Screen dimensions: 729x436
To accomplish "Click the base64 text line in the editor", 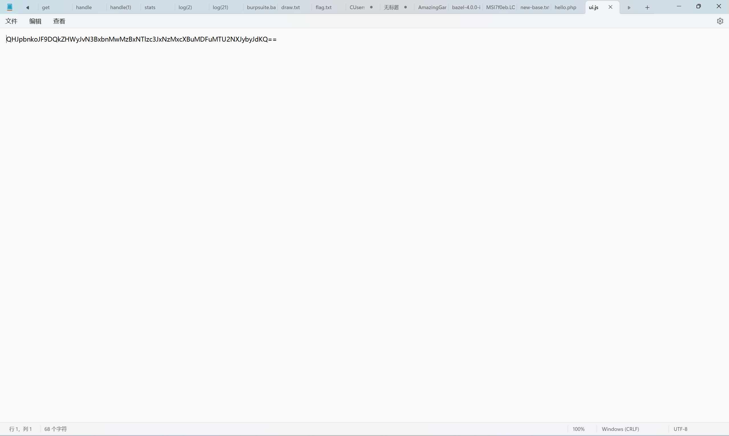I will (x=141, y=39).
